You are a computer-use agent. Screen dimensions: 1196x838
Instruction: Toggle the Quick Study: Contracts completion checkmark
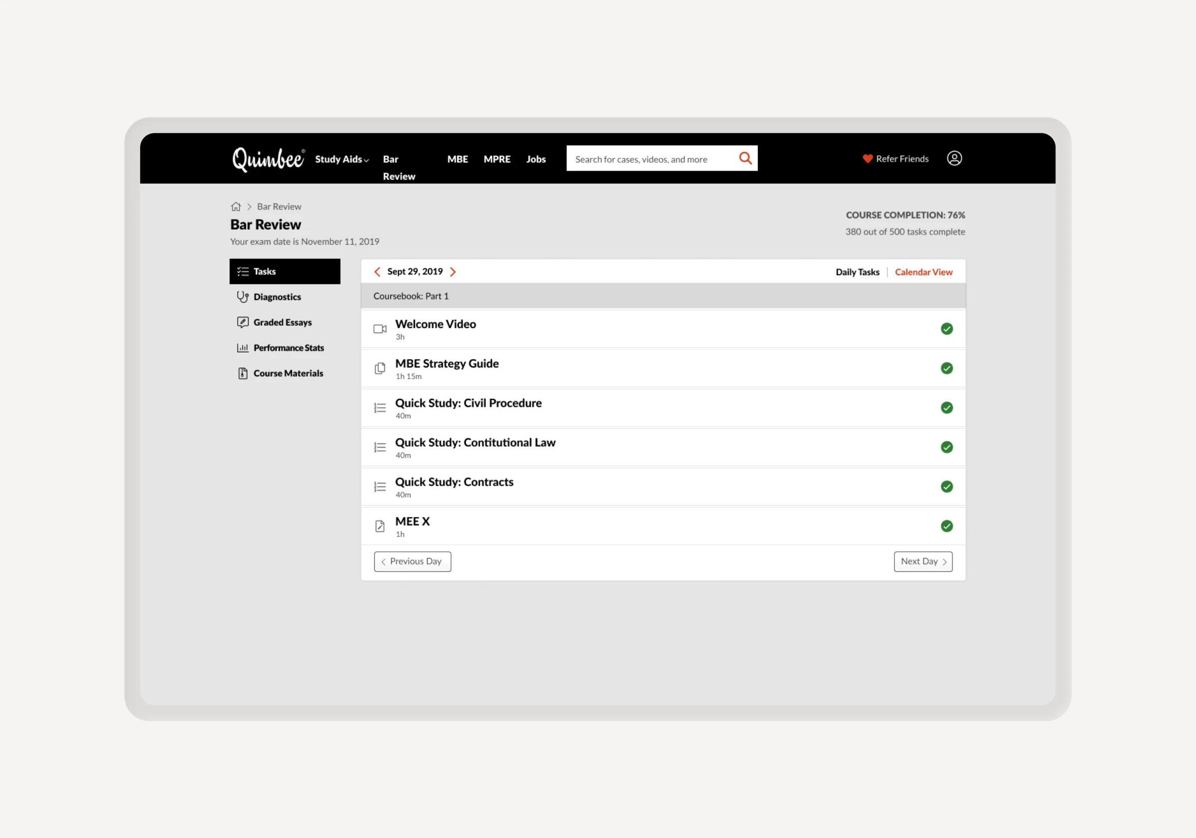946,486
